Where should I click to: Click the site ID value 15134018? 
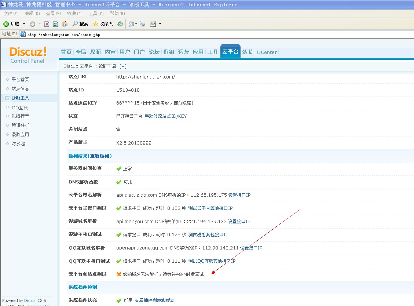(x=128, y=90)
